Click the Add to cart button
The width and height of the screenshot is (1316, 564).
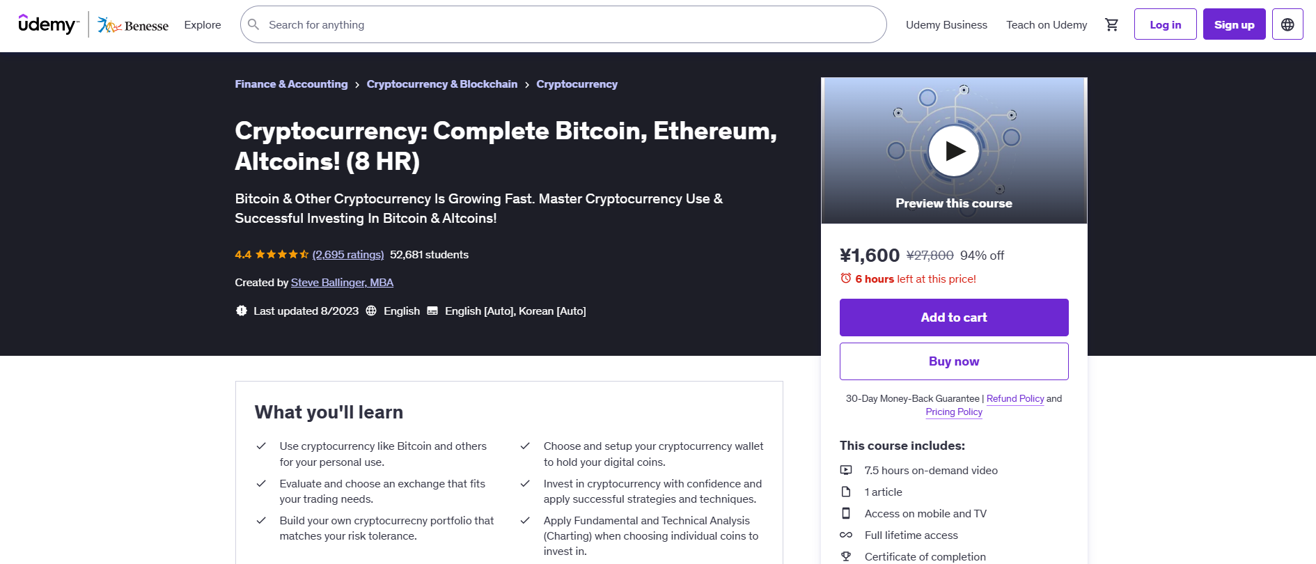coord(954,318)
